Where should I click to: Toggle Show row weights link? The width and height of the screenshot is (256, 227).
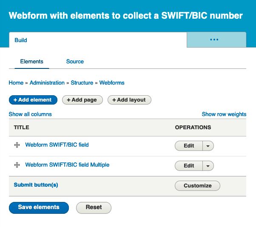coord(224,114)
